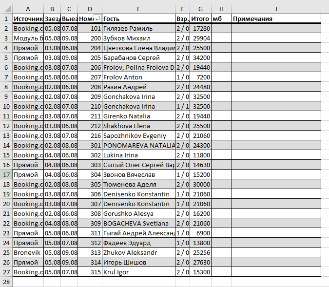
Task: Select cell with Гилязев Рамиль
Action: tap(138, 28)
